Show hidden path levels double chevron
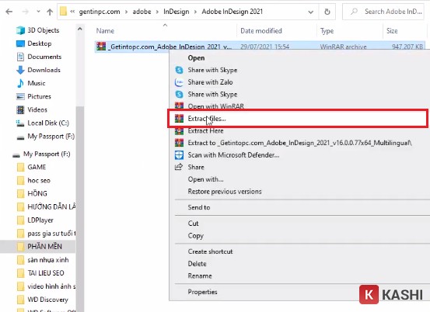The width and height of the screenshot is (430, 312). click(x=72, y=12)
